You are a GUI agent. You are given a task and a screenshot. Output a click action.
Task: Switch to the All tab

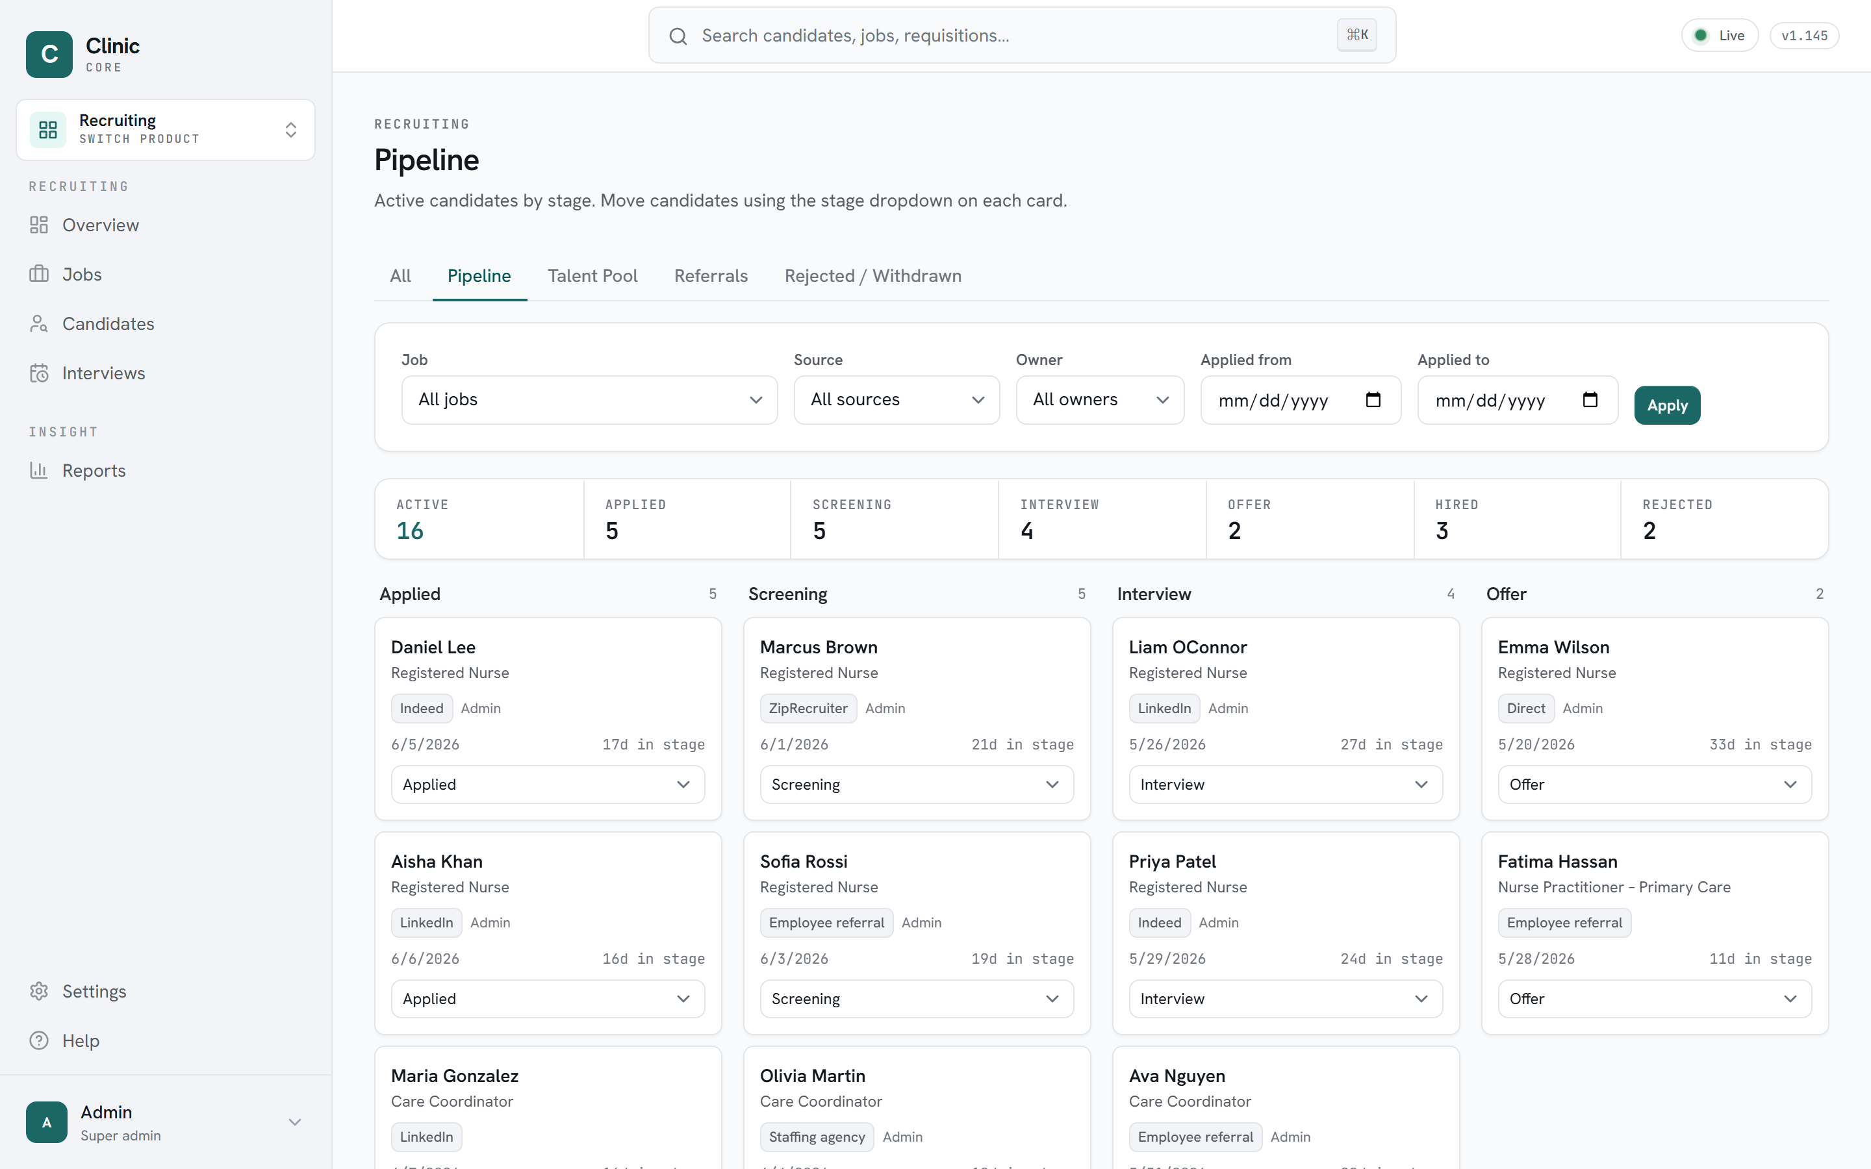point(400,276)
